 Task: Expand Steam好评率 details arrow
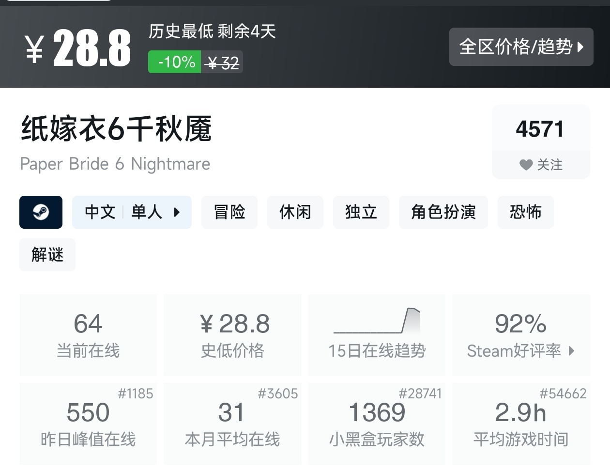(x=572, y=351)
